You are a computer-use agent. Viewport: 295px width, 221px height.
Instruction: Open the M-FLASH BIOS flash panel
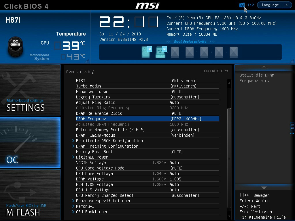click(x=30, y=195)
